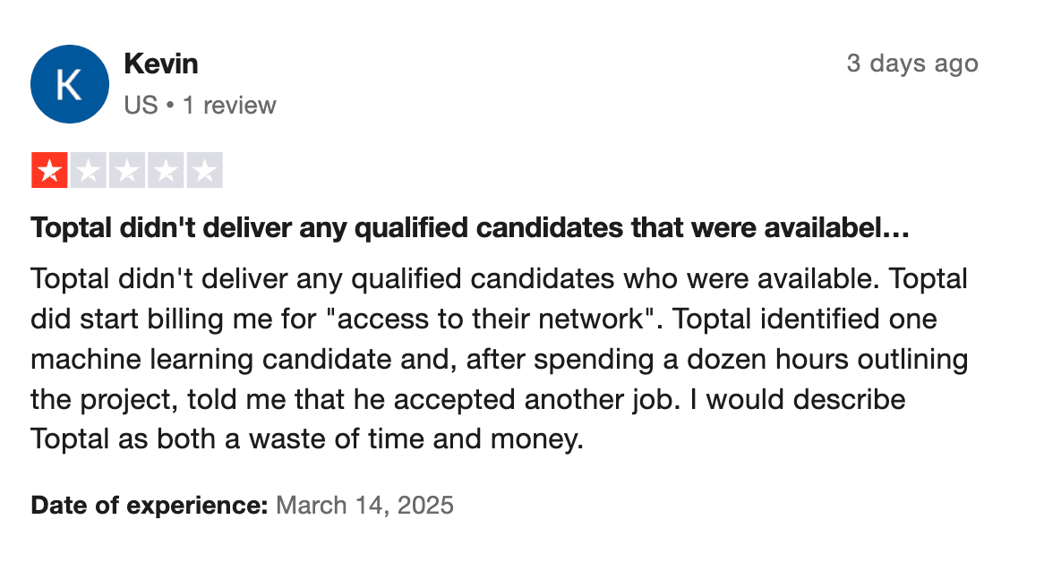Click "I would describe" in review body
Image resolution: width=1044 pixels, height=562 pixels.
[805, 400]
